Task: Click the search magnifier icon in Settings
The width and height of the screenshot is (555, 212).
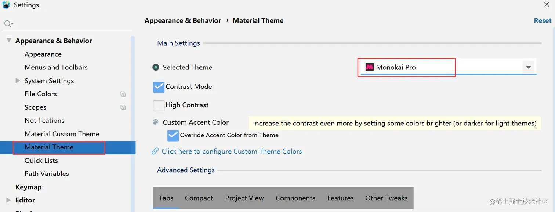Action: click(x=8, y=24)
